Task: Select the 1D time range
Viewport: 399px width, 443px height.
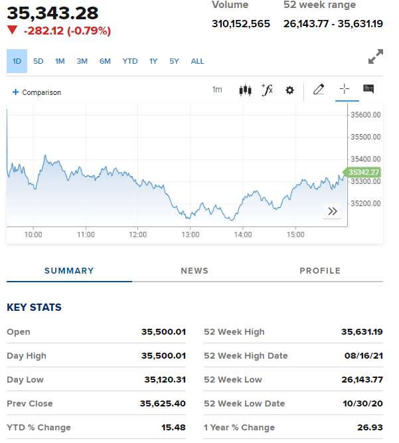Action: (x=17, y=61)
